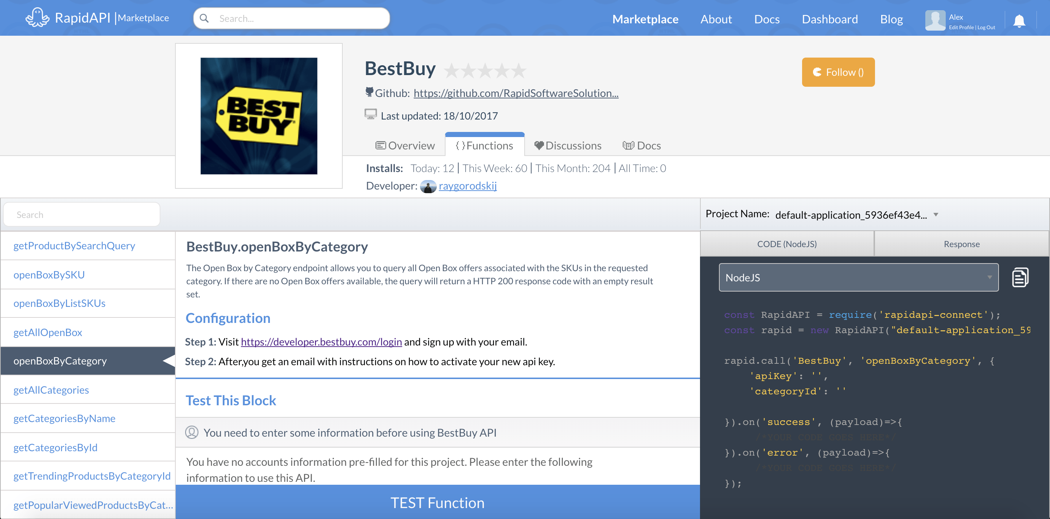Click the developer avatar beside raygorodskij
1050x519 pixels.
(428, 187)
